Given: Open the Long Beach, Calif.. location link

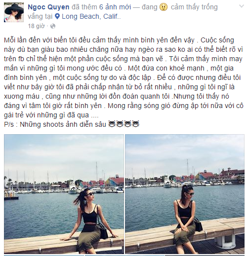Looking at the screenshot, I should pos(91,17).
